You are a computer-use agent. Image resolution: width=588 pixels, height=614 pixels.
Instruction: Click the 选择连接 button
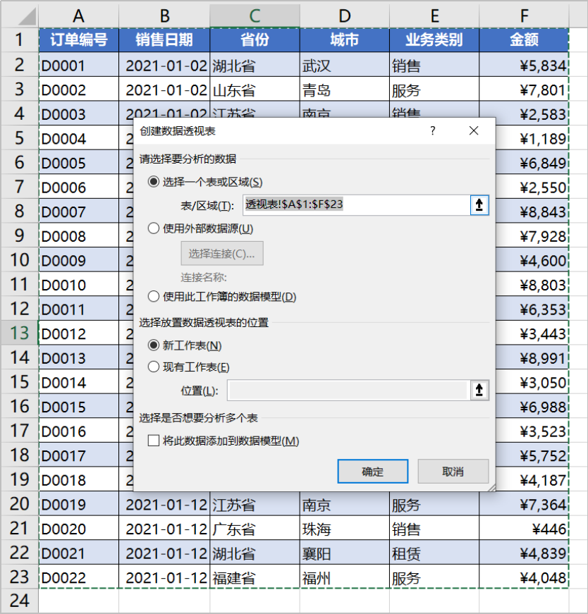[221, 254]
